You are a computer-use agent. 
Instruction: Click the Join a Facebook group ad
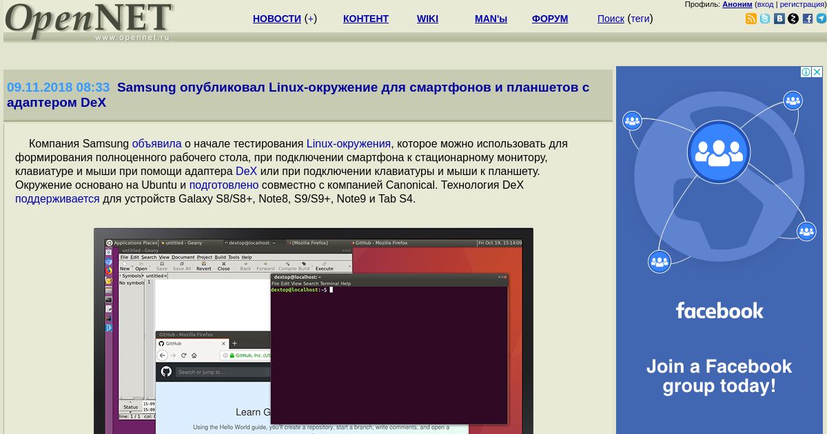[719, 376]
